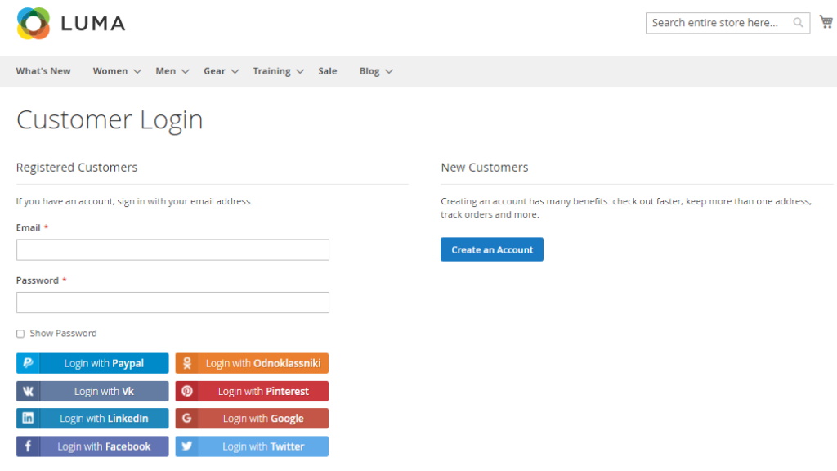Go to the Sale page

[327, 71]
